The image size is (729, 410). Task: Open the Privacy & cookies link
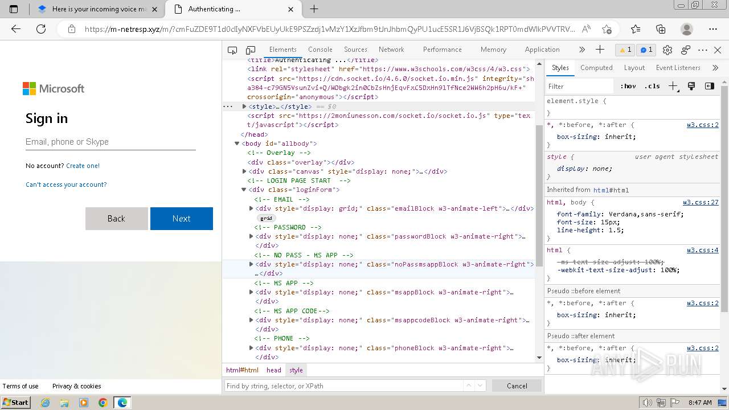pyautogui.click(x=77, y=386)
